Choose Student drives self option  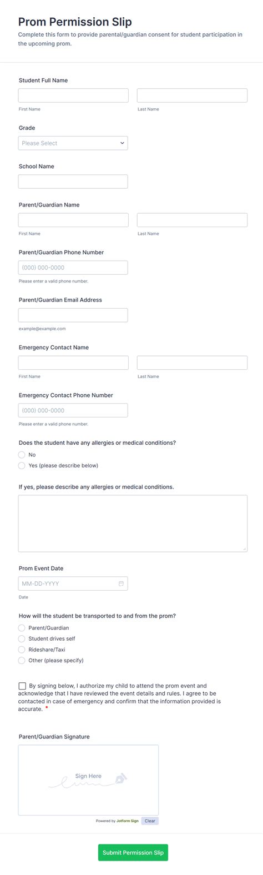pos(22,638)
